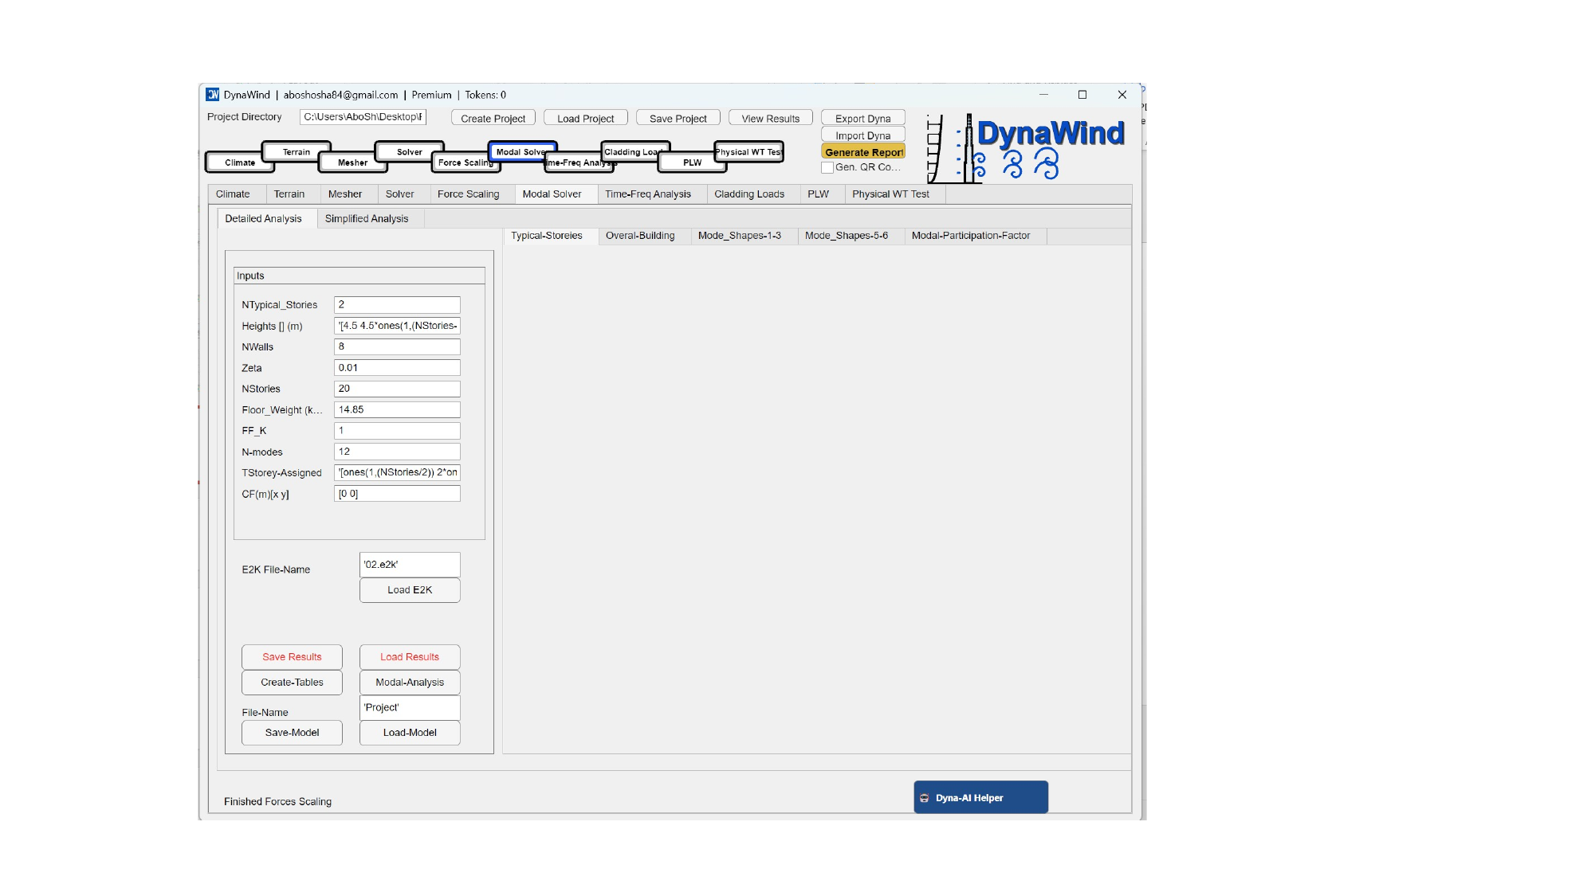Select the Time-Freq Analysis tab

pos(647,194)
